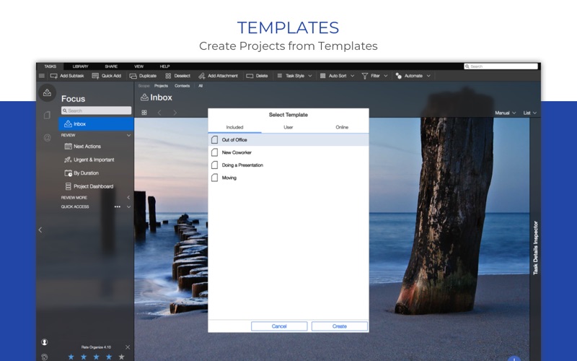Screen dimensions: 577x361
Task: Set scope to Projects
Action: [x=161, y=86]
